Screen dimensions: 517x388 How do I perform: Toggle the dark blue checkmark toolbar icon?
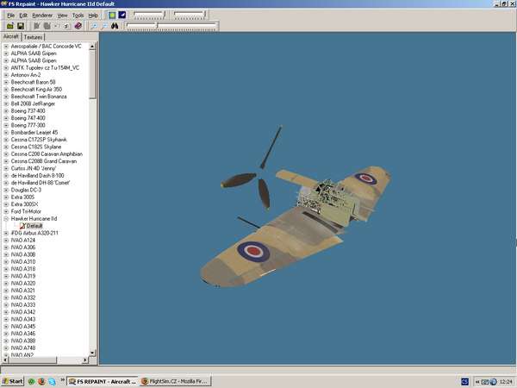[x=122, y=15]
